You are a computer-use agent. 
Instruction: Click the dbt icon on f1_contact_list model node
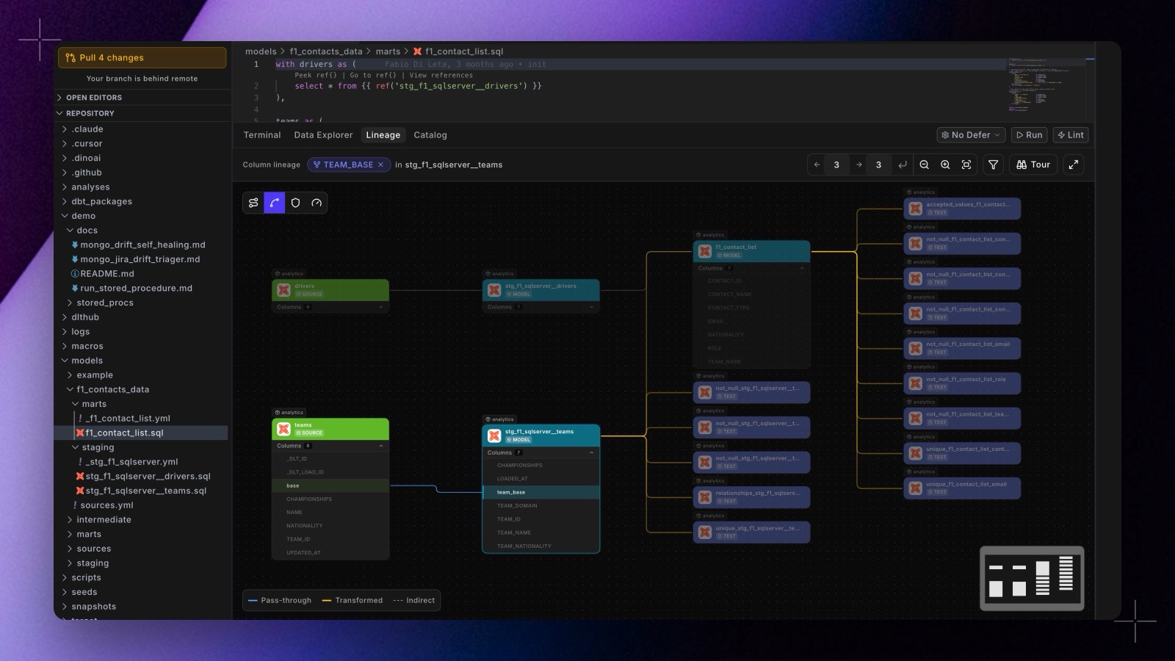[705, 251]
